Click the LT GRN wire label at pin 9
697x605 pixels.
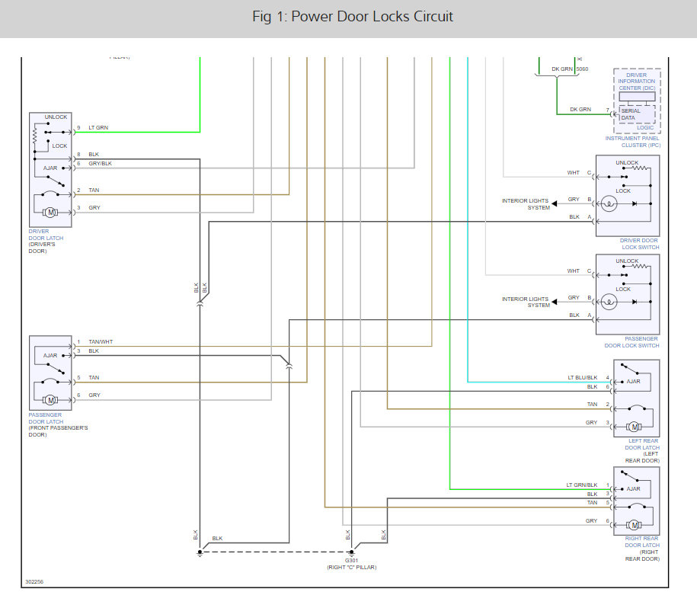98,127
